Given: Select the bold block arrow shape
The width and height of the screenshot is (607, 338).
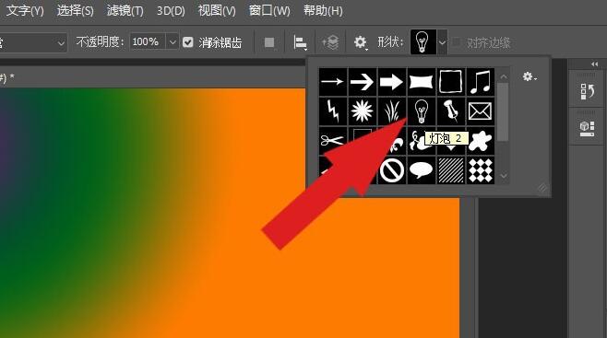Looking at the screenshot, I should [392, 82].
